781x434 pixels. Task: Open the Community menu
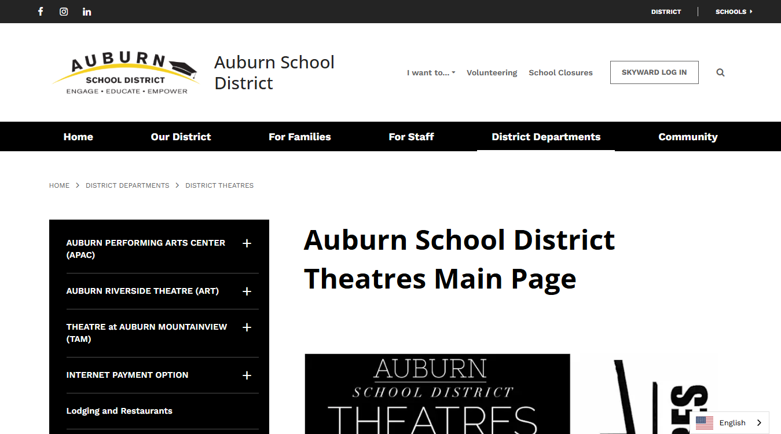point(688,137)
